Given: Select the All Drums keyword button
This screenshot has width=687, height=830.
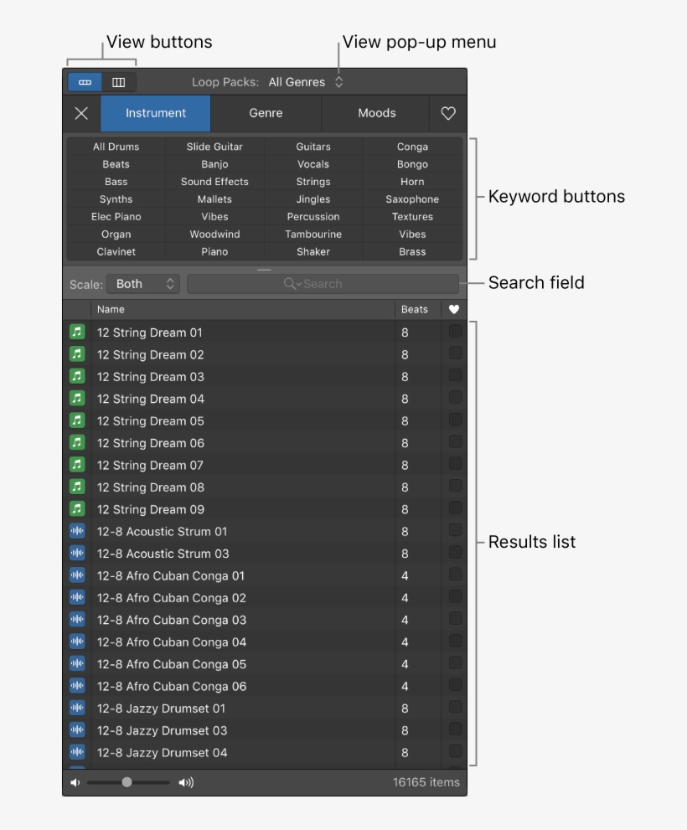Looking at the screenshot, I should [116, 146].
